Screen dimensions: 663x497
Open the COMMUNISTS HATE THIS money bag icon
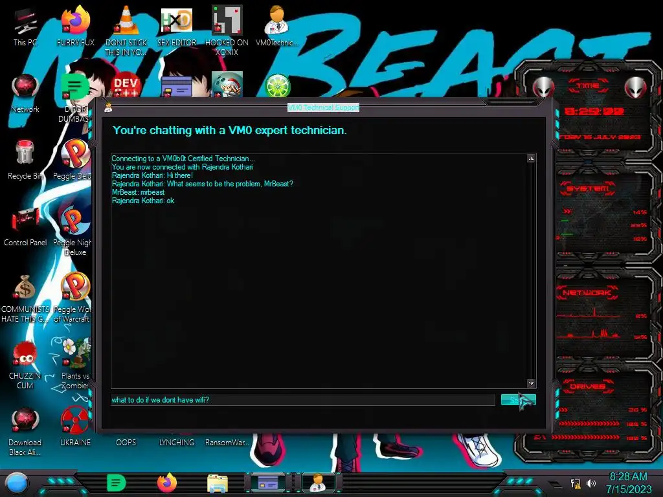[x=25, y=298]
